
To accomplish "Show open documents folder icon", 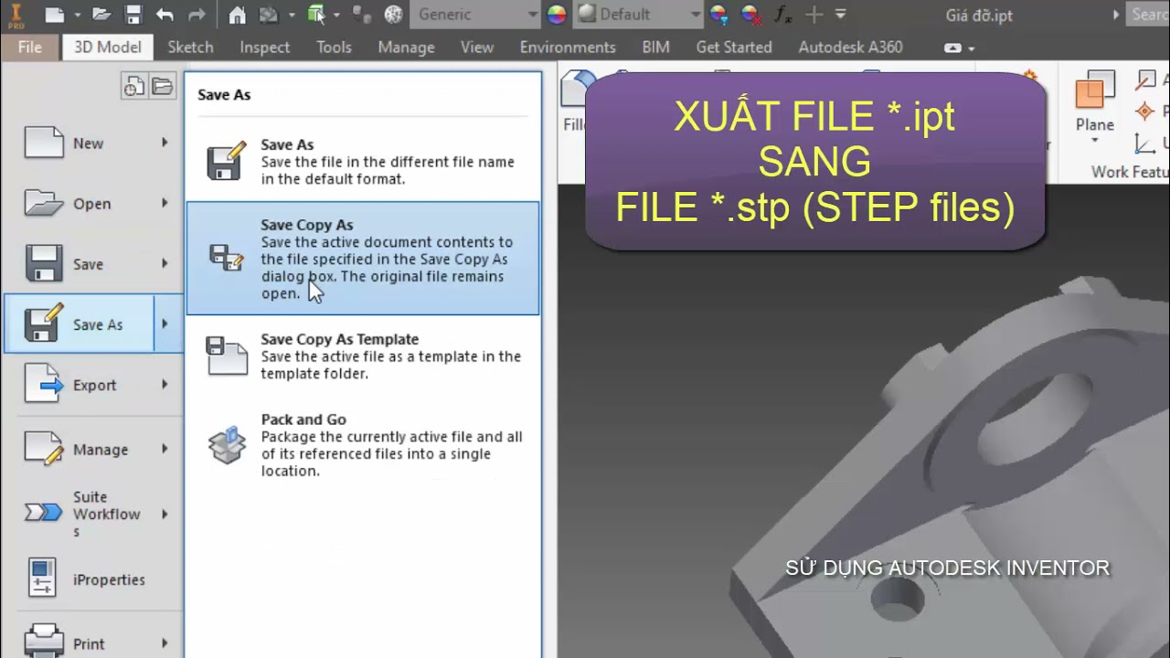I will [x=162, y=87].
